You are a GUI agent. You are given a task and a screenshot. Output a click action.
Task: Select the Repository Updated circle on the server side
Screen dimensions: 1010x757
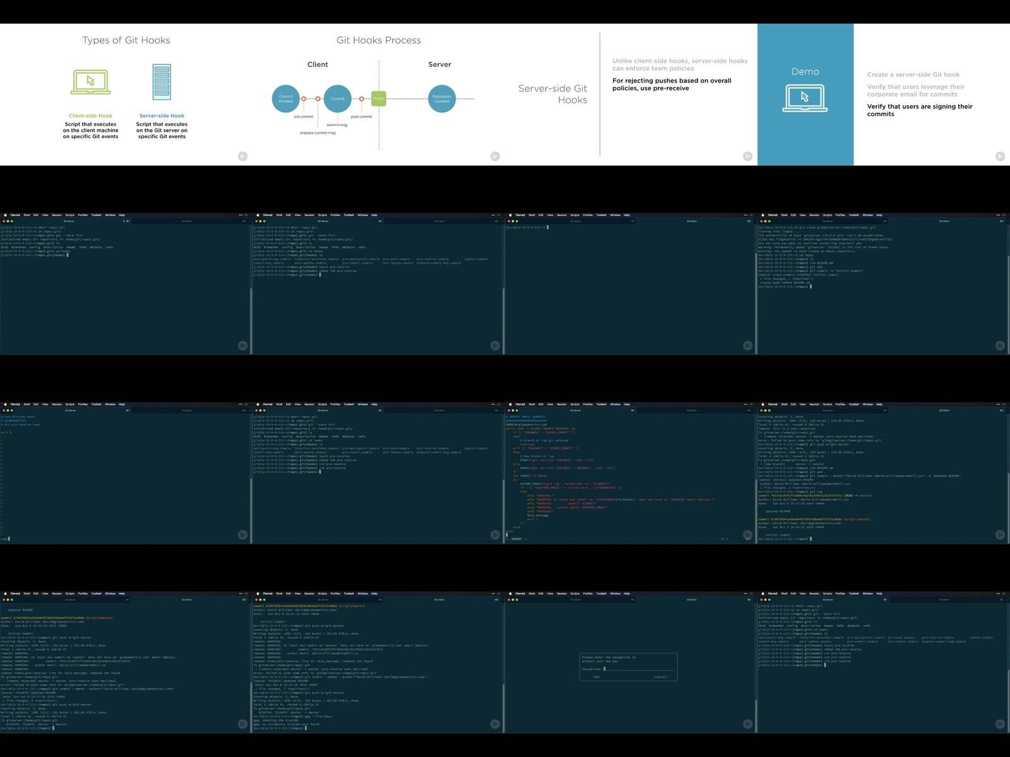tap(442, 99)
